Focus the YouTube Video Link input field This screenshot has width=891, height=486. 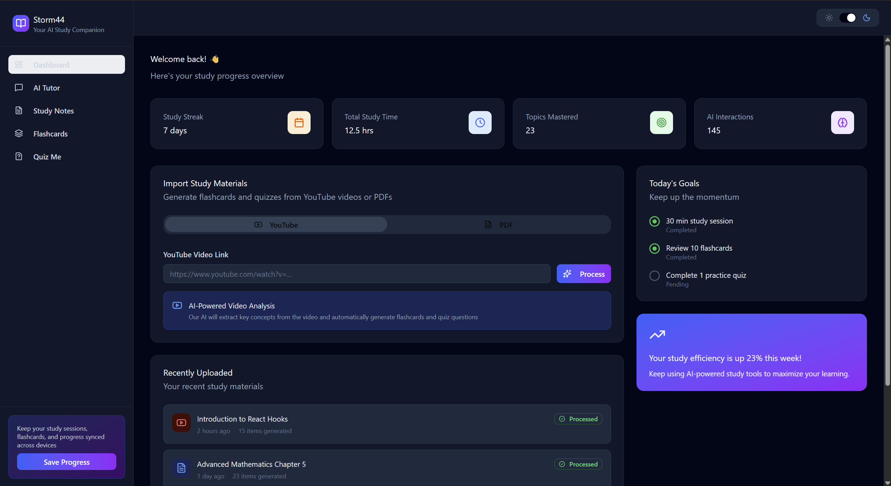356,274
